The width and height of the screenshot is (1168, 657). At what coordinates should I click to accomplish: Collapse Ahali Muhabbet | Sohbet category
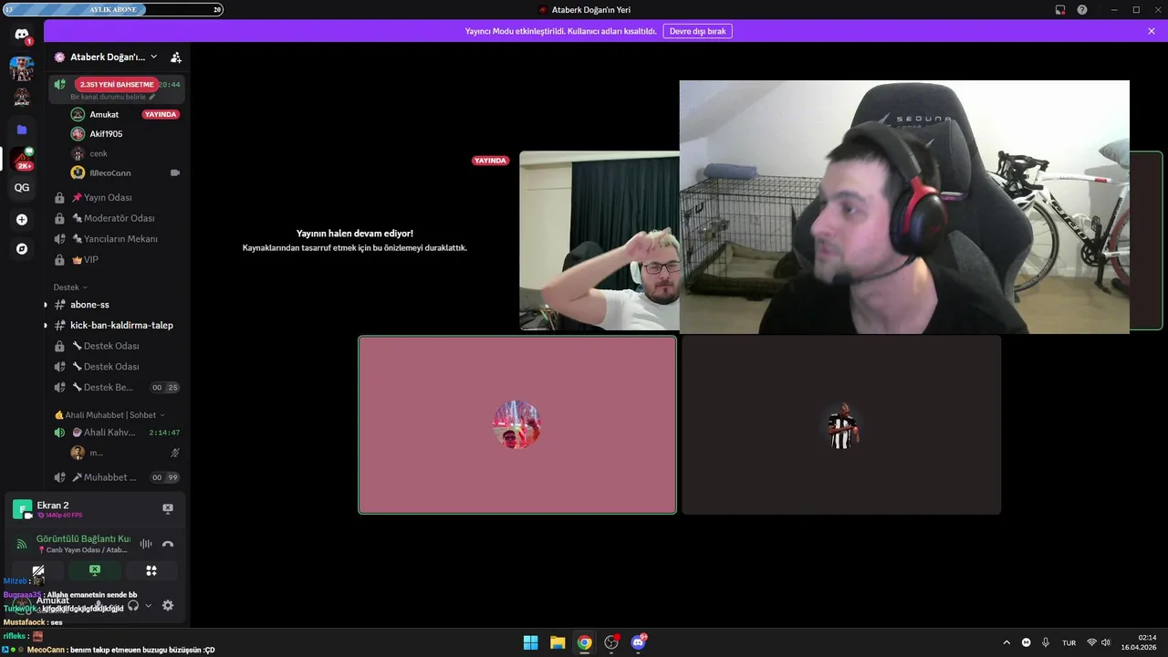click(109, 415)
